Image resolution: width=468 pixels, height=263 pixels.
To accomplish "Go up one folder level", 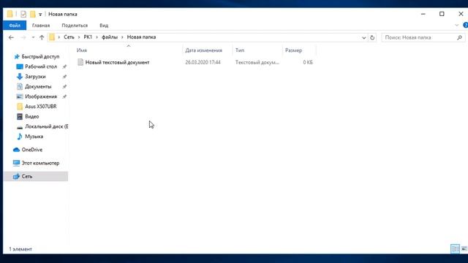I will [42, 37].
